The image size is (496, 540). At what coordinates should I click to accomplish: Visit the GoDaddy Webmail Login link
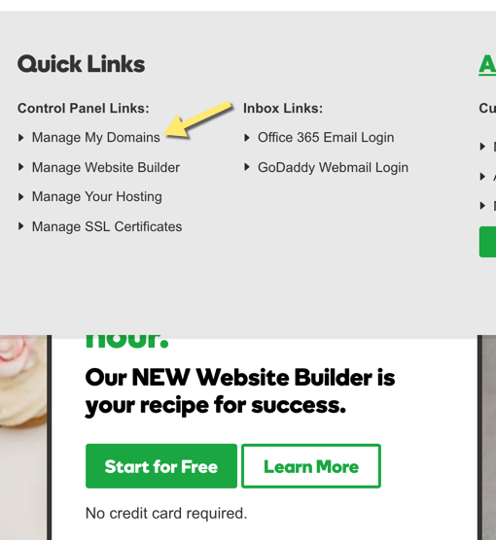pos(333,167)
